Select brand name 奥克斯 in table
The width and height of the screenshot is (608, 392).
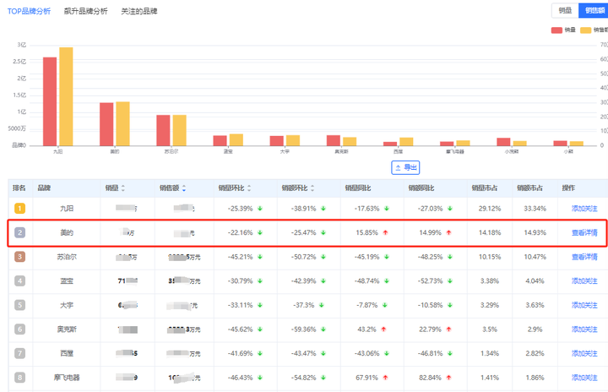click(67, 329)
